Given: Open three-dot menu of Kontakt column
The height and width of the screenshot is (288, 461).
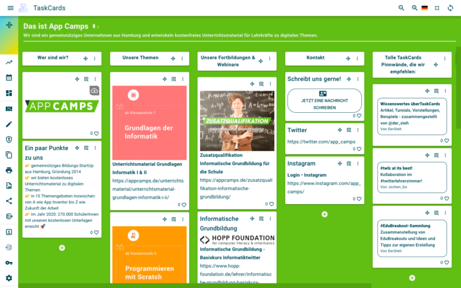Looking at the screenshot, I should tap(357, 58).
